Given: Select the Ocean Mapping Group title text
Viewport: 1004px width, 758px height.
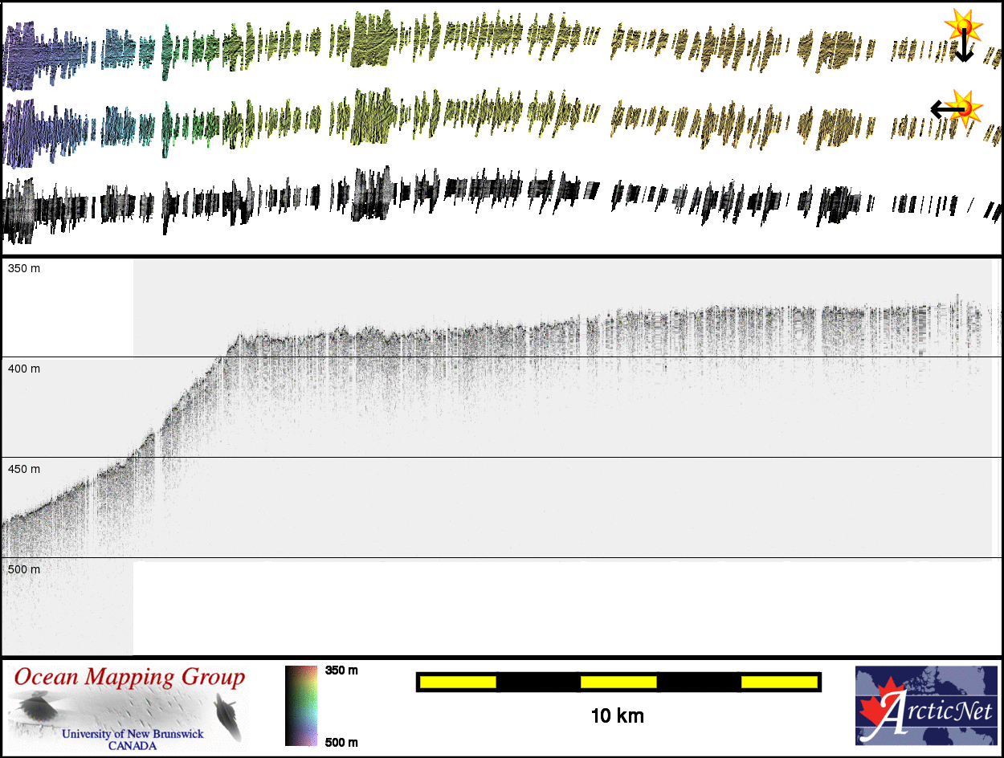Looking at the screenshot, I should pos(129,677).
